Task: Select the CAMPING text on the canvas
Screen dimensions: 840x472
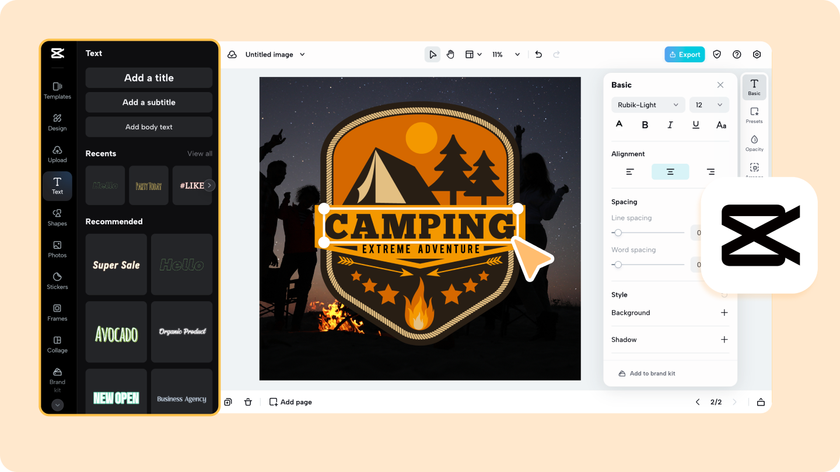Action: pos(420,226)
